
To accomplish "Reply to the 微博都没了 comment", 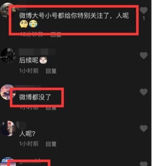I will 51,108.
